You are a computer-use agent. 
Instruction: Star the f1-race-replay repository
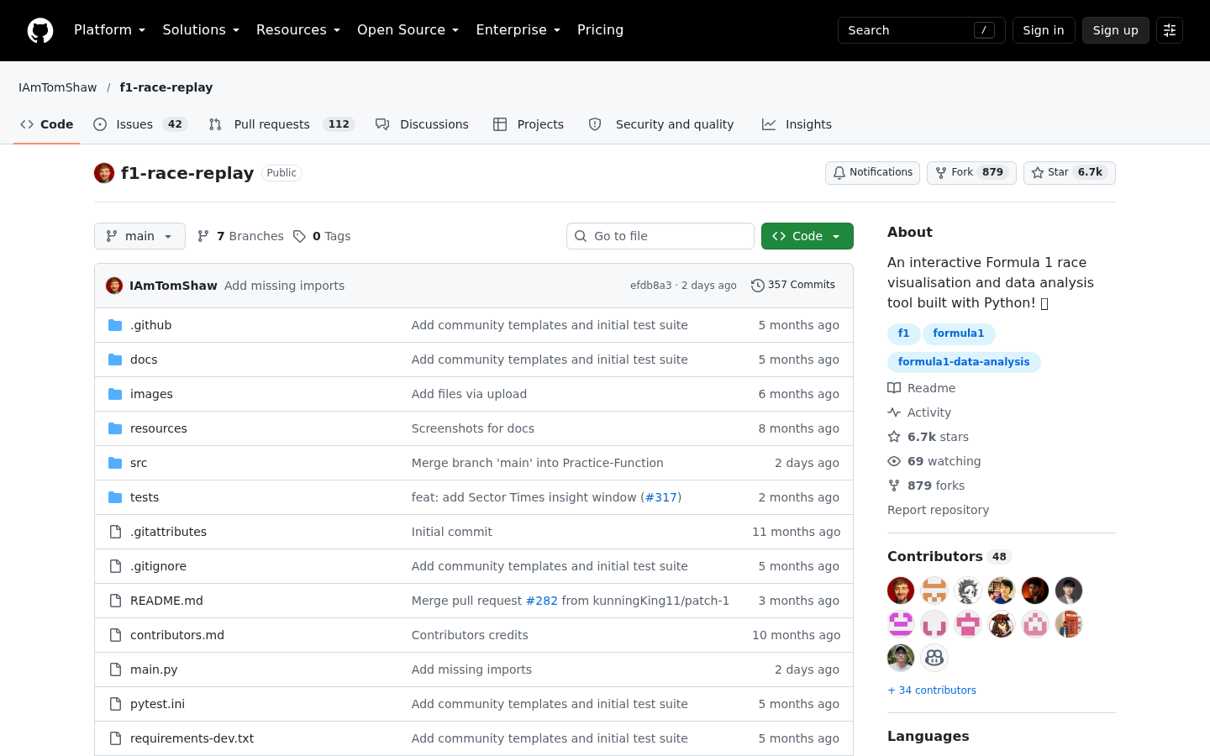(x=1070, y=173)
